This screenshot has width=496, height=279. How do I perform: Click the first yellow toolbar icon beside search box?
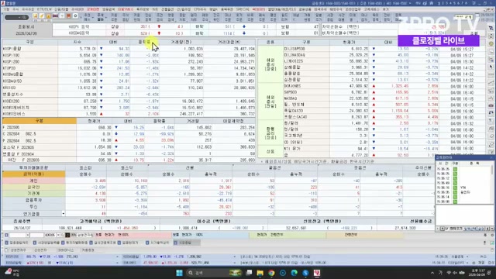(x=35, y=15)
